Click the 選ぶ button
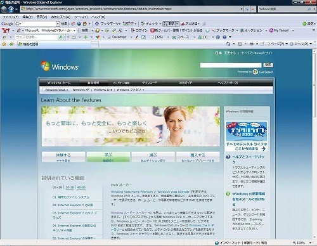The width and height of the screenshot is (317, 246). tap(153, 157)
